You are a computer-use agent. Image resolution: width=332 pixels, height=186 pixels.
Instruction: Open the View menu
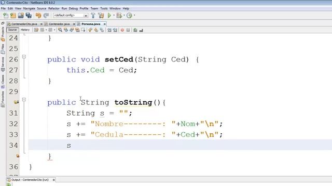(x=18, y=8)
